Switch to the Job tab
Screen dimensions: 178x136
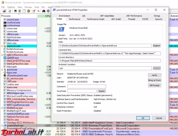click(83, 16)
